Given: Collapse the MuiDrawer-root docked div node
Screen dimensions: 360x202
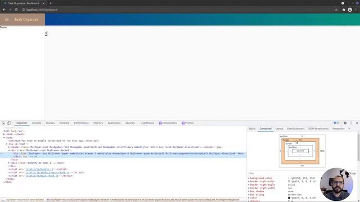Looking at the screenshot, I should [9, 150].
